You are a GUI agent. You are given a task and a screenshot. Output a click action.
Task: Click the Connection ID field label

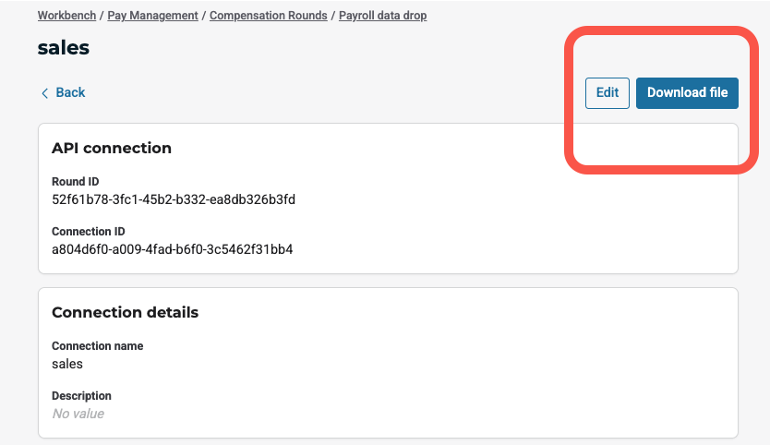click(88, 232)
